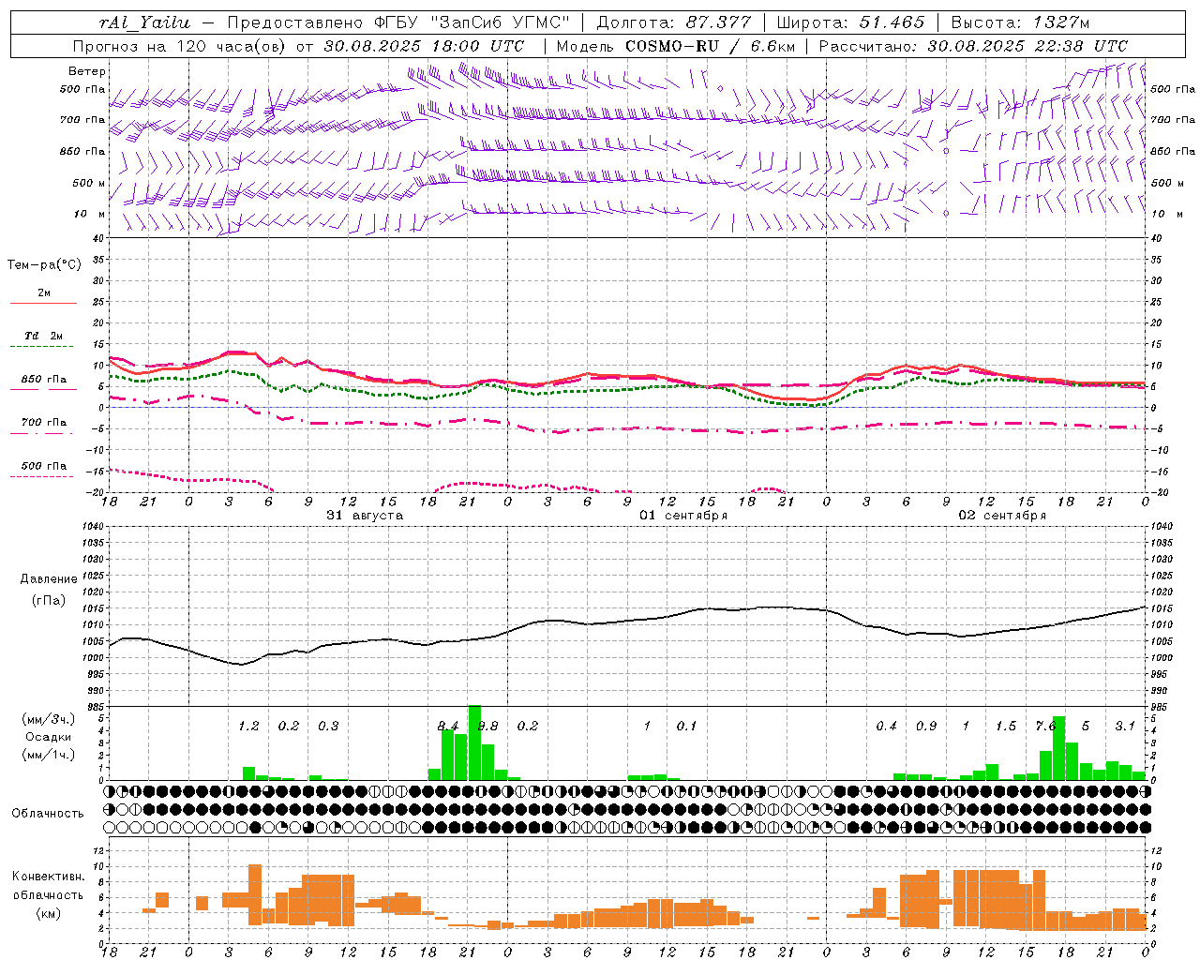Click the precipitation value 1.5

coord(1006,727)
